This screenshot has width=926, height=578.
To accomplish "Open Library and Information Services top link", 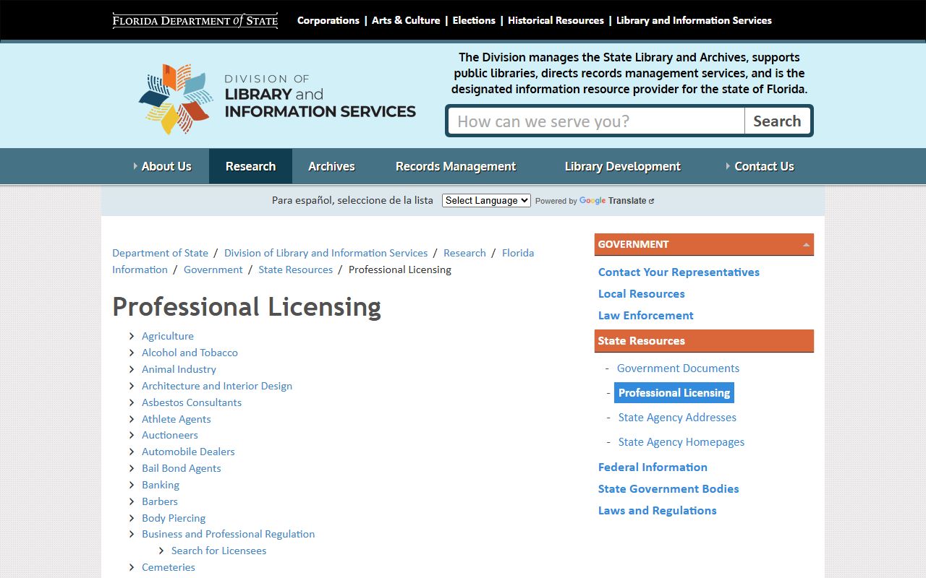I will (694, 20).
